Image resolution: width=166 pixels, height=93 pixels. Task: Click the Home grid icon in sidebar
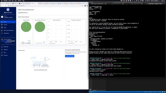pyautogui.click(x=2, y=22)
